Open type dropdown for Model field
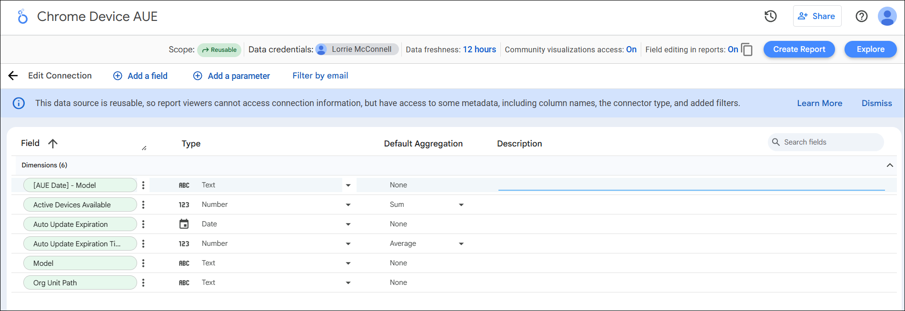 [348, 263]
